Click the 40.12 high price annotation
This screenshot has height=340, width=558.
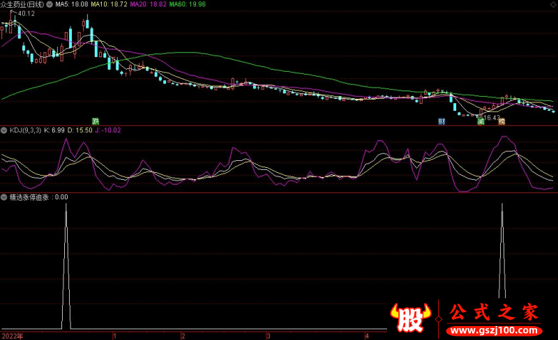pos(27,13)
